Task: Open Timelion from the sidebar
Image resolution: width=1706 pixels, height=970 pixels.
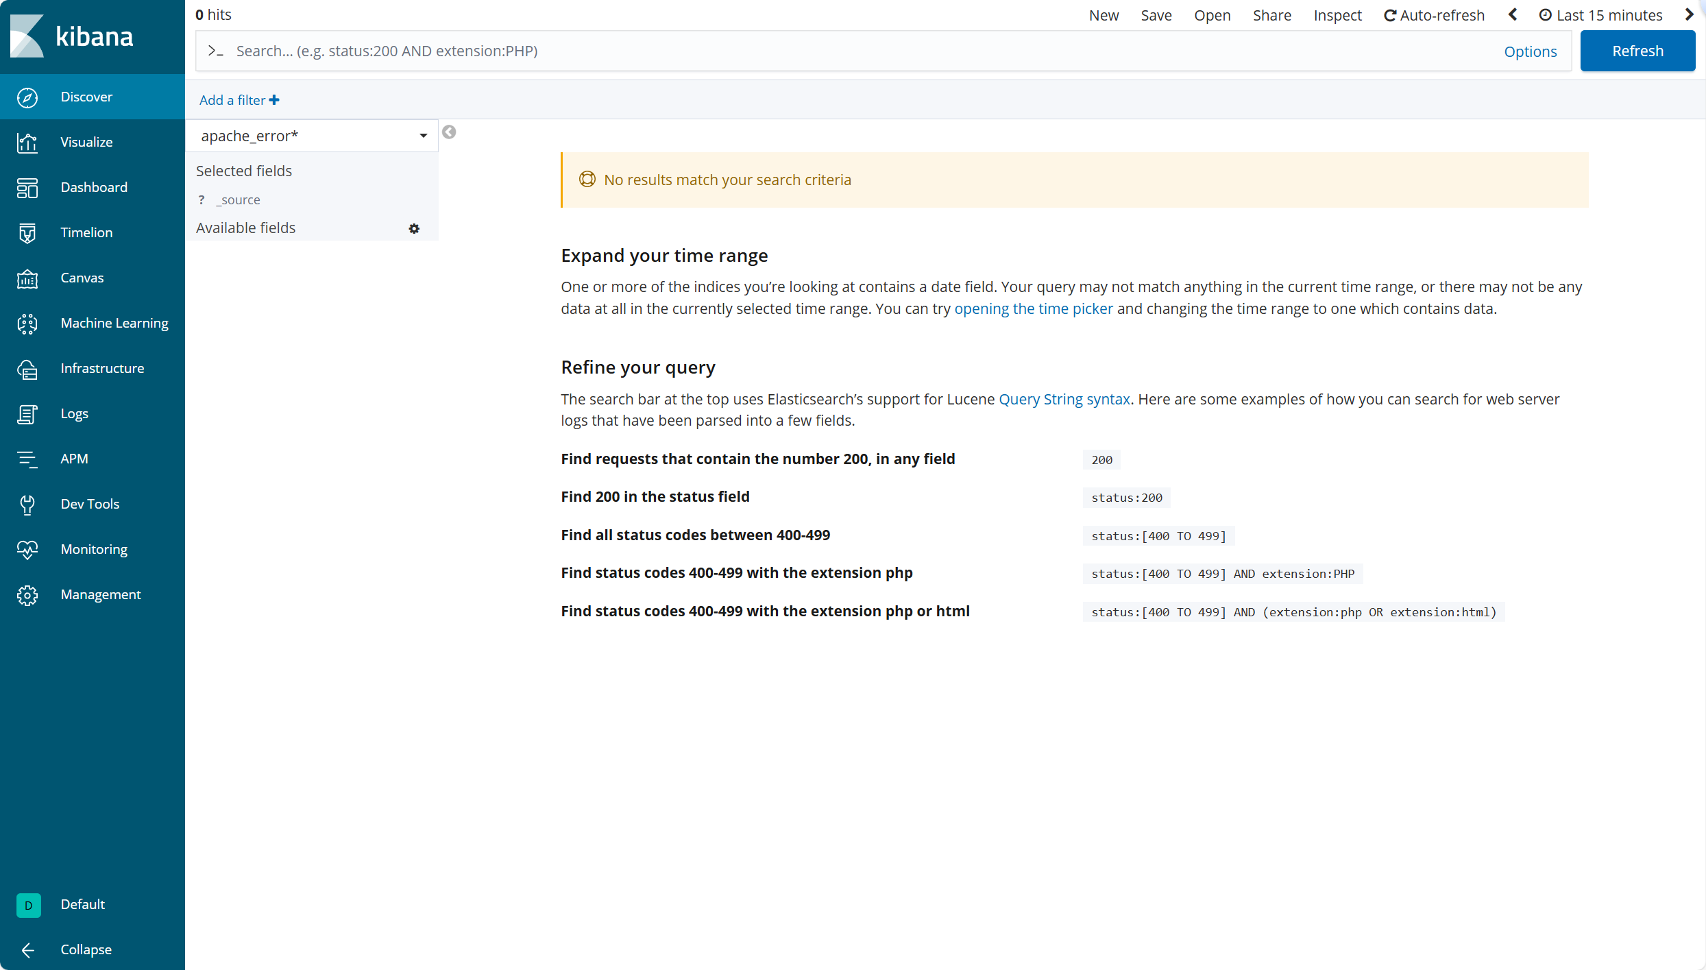Action: pos(27,233)
